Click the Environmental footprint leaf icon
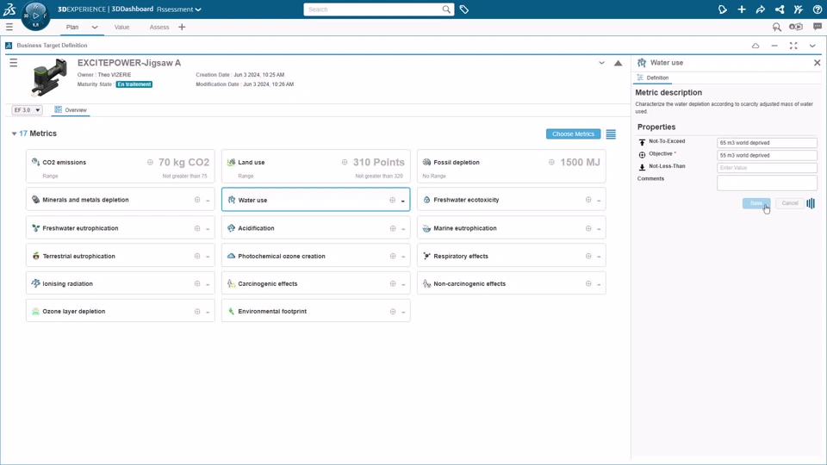827x465 pixels. pos(231,311)
